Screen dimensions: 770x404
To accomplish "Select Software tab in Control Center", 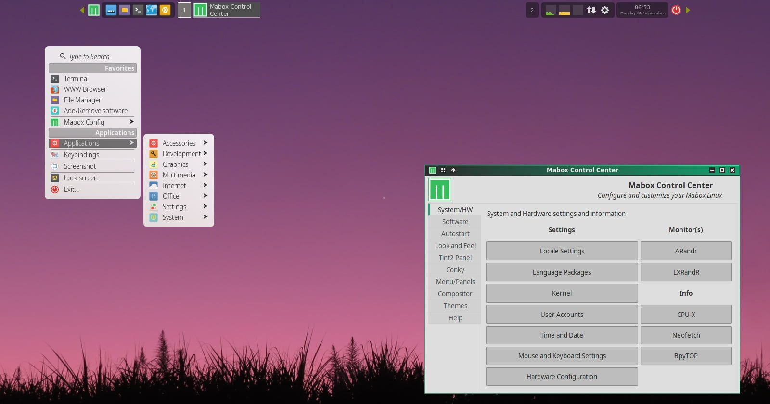I will point(455,222).
